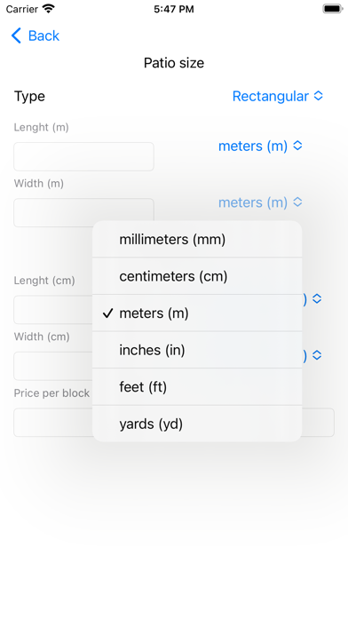The height and width of the screenshot is (618, 348).
Task: Tap the Wi-Fi status icon
Action: (x=49, y=9)
